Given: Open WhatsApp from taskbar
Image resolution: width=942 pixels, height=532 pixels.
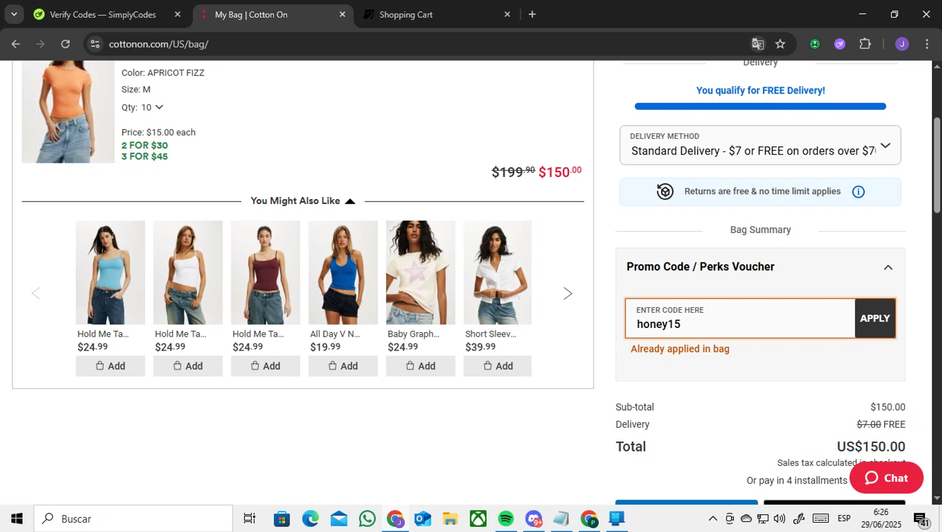Looking at the screenshot, I should pos(367,519).
